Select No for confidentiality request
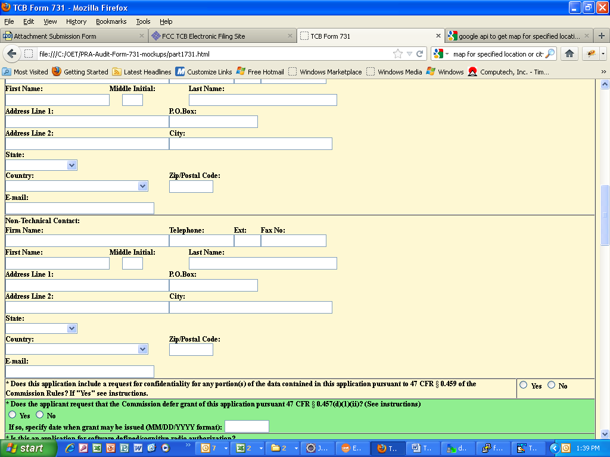Viewport: 610px width, 457px height. pos(551,385)
